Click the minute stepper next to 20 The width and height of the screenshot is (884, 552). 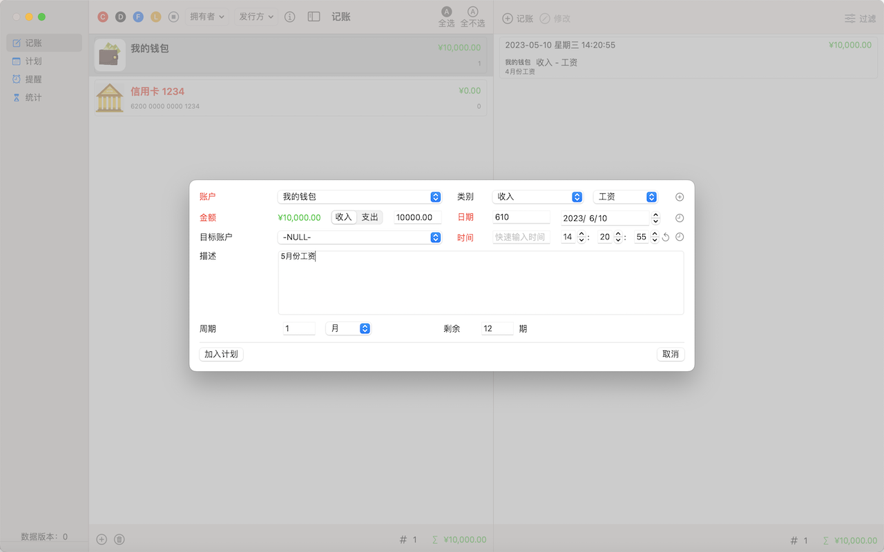click(x=618, y=237)
